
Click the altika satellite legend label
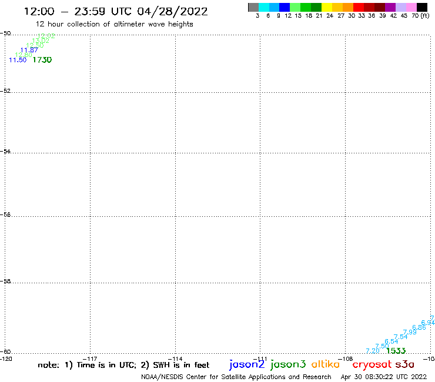(x=326, y=364)
